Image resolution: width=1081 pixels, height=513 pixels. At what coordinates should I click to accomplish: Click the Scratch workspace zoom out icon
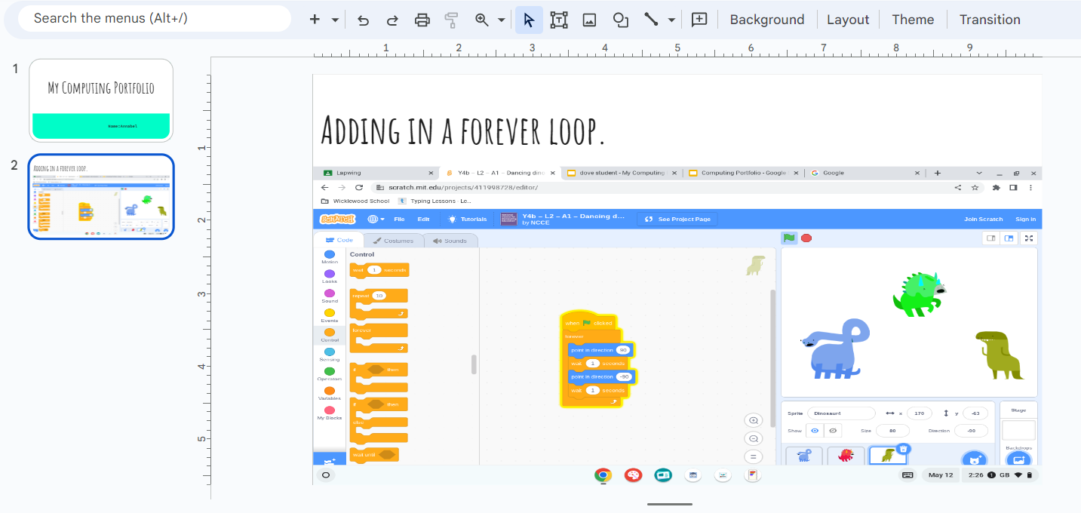coord(753,438)
